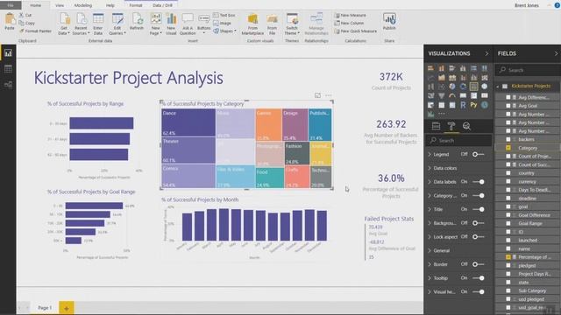Click New Measure button
Viewport: 561px width, 315px height.
coord(351,15)
